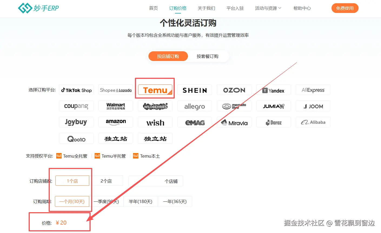Pick the JOOM platform tile

click(x=313, y=106)
